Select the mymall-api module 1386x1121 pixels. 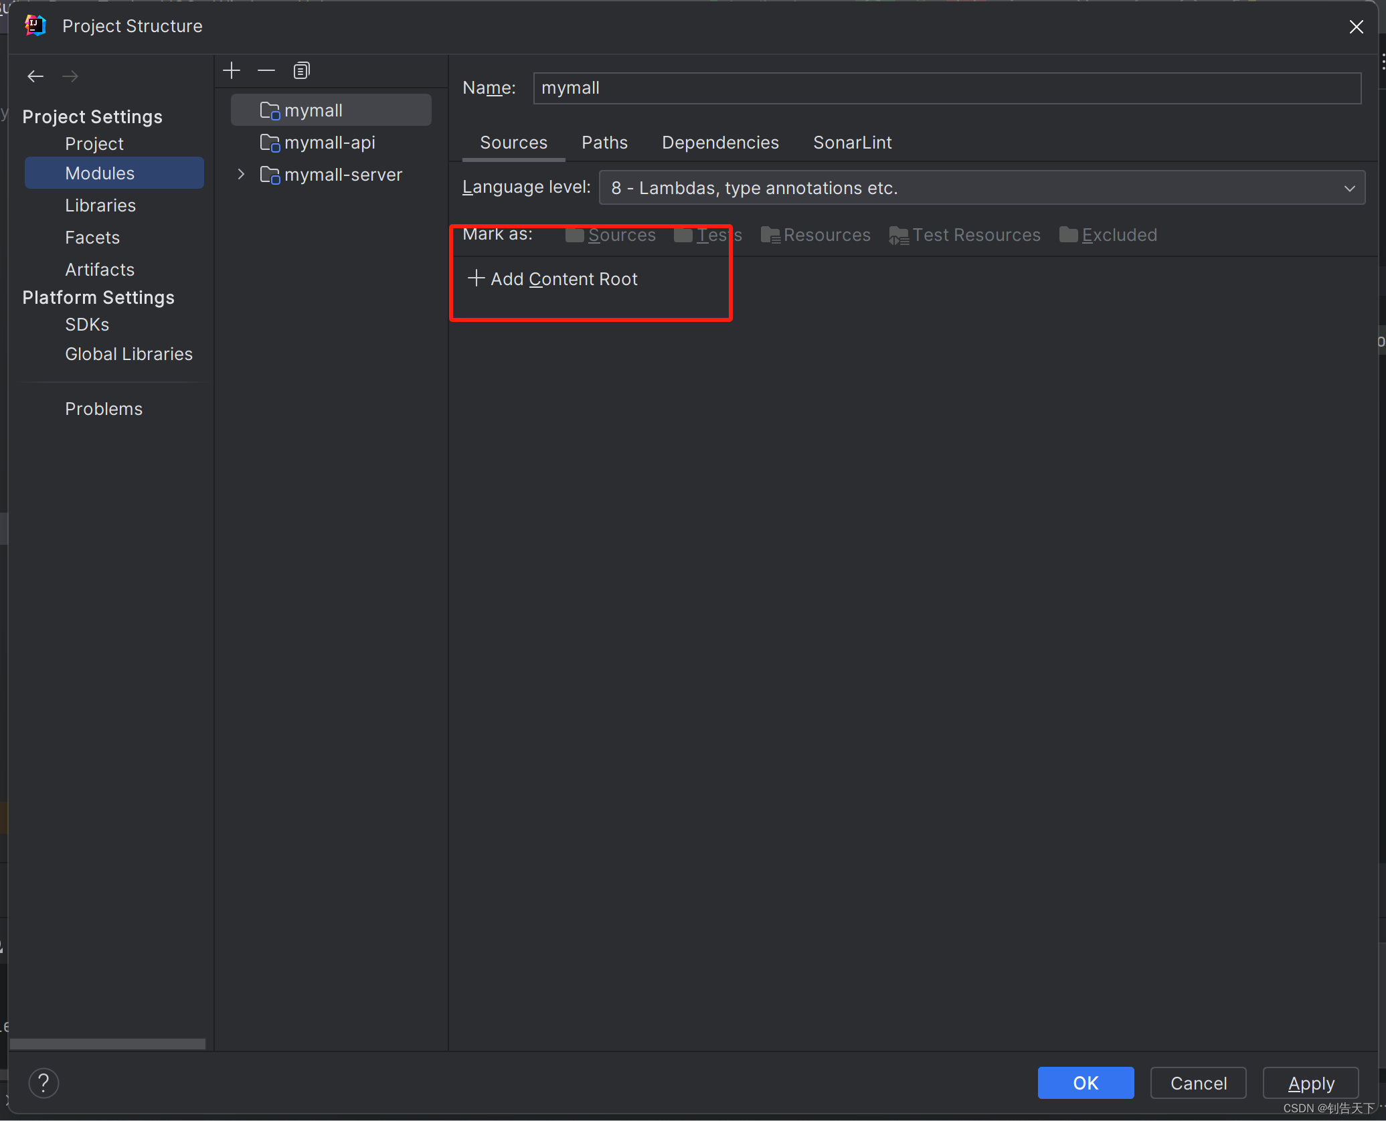329,143
